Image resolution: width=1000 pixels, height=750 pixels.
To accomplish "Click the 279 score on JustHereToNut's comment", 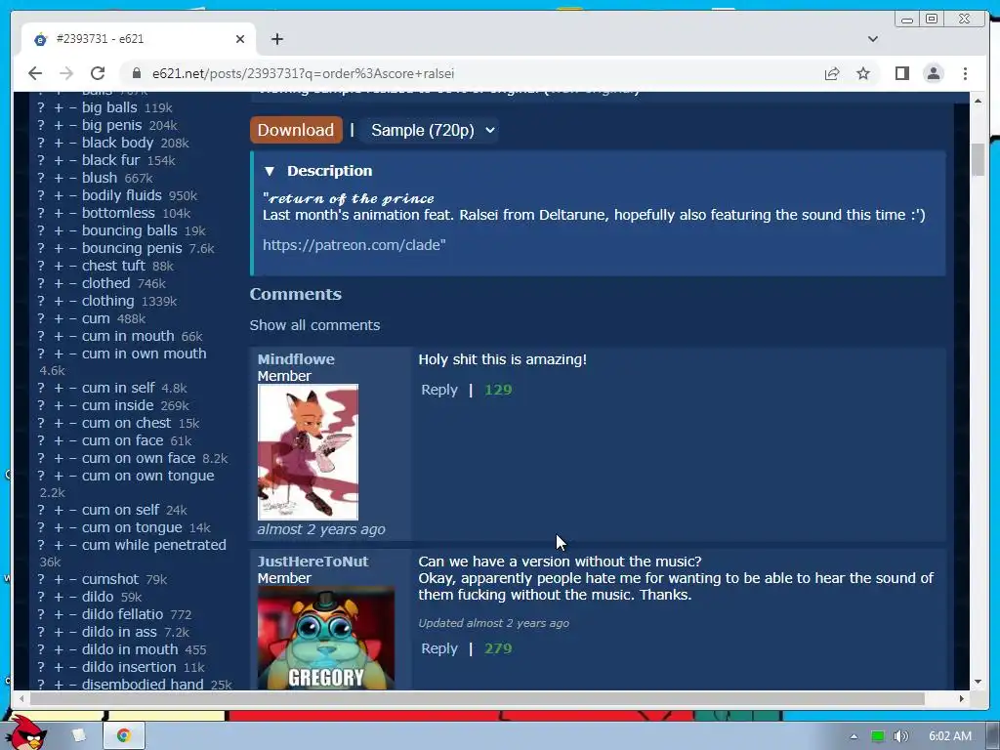I will tap(498, 648).
